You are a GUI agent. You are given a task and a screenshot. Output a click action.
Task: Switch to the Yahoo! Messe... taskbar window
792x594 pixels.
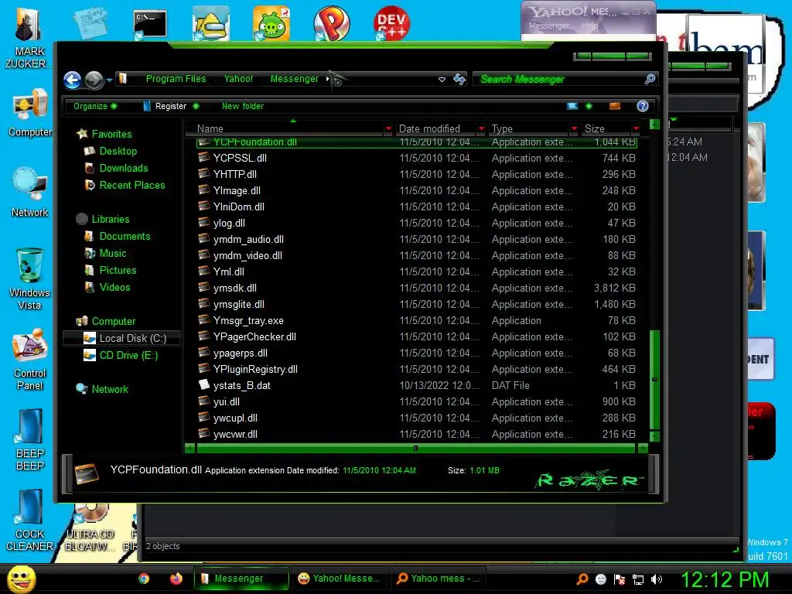[x=340, y=579]
